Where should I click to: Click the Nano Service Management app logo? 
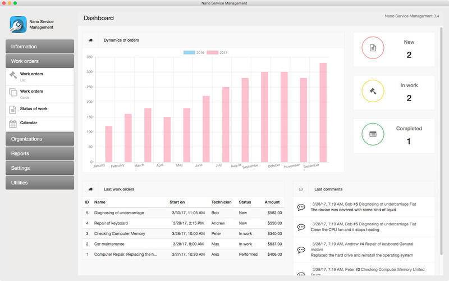18,24
